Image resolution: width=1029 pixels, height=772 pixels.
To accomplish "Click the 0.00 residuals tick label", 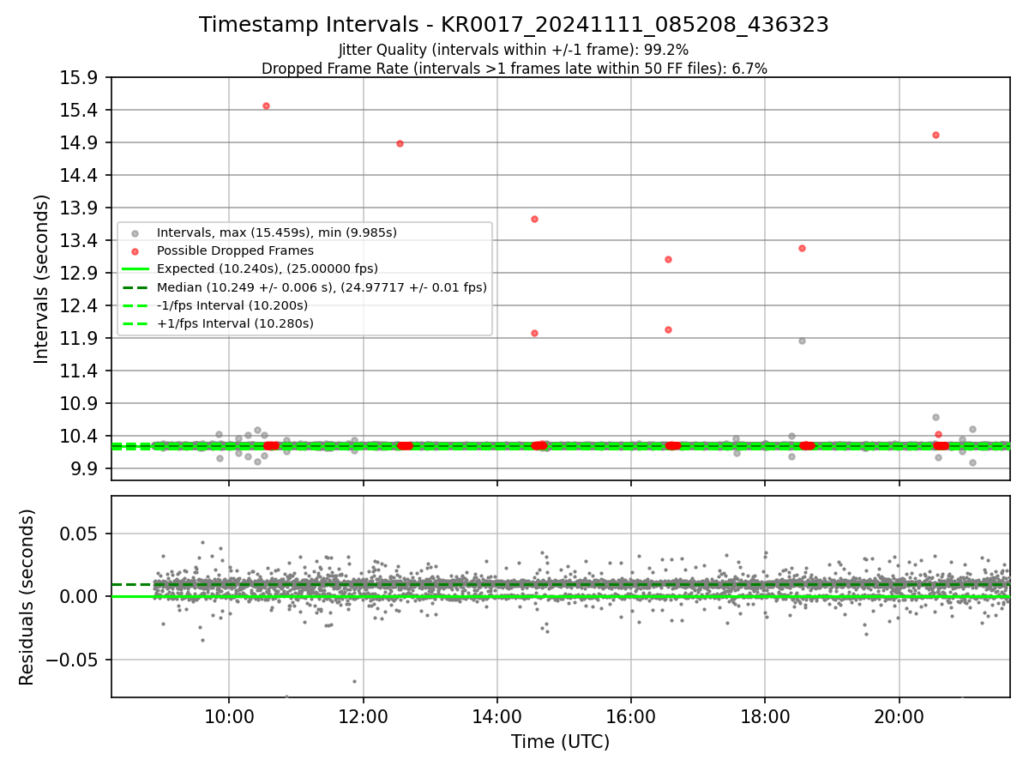I will click(81, 597).
